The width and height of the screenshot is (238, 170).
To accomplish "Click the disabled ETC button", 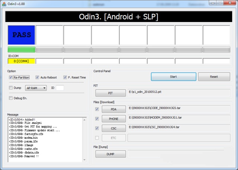I will click(114, 138).
